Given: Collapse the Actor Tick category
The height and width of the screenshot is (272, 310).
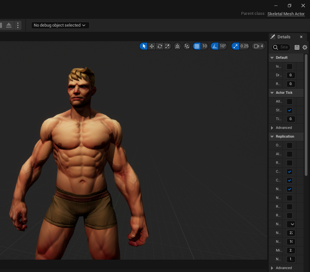Looking at the screenshot, I should tap(272, 93).
